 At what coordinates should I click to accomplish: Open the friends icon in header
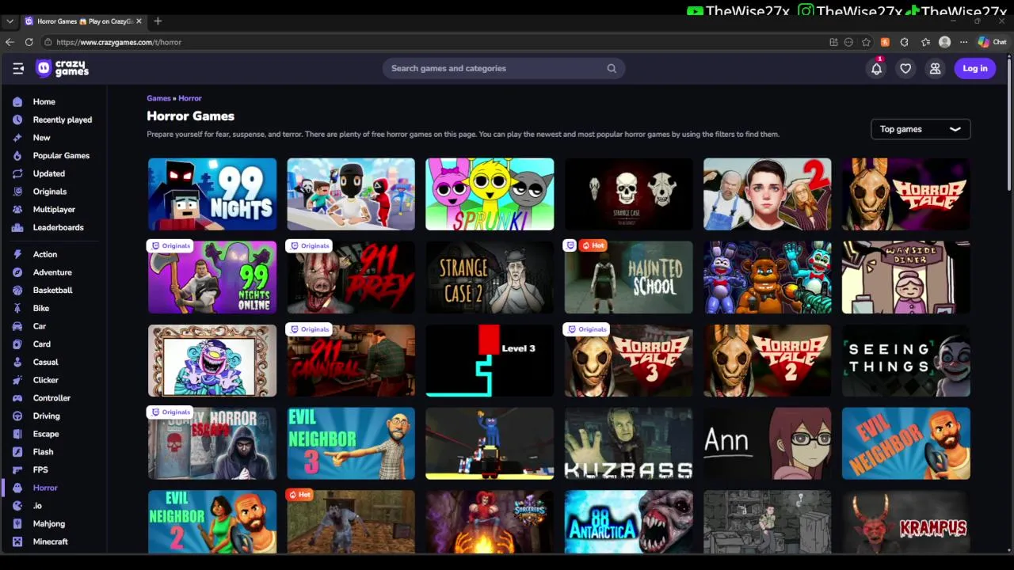(x=935, y=69)
